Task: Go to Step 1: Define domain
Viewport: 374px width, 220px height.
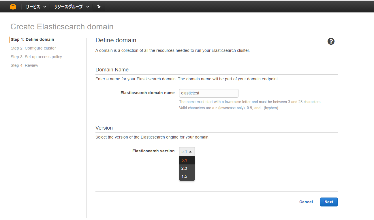Action: pyautogui.click(x=32, y=39)
